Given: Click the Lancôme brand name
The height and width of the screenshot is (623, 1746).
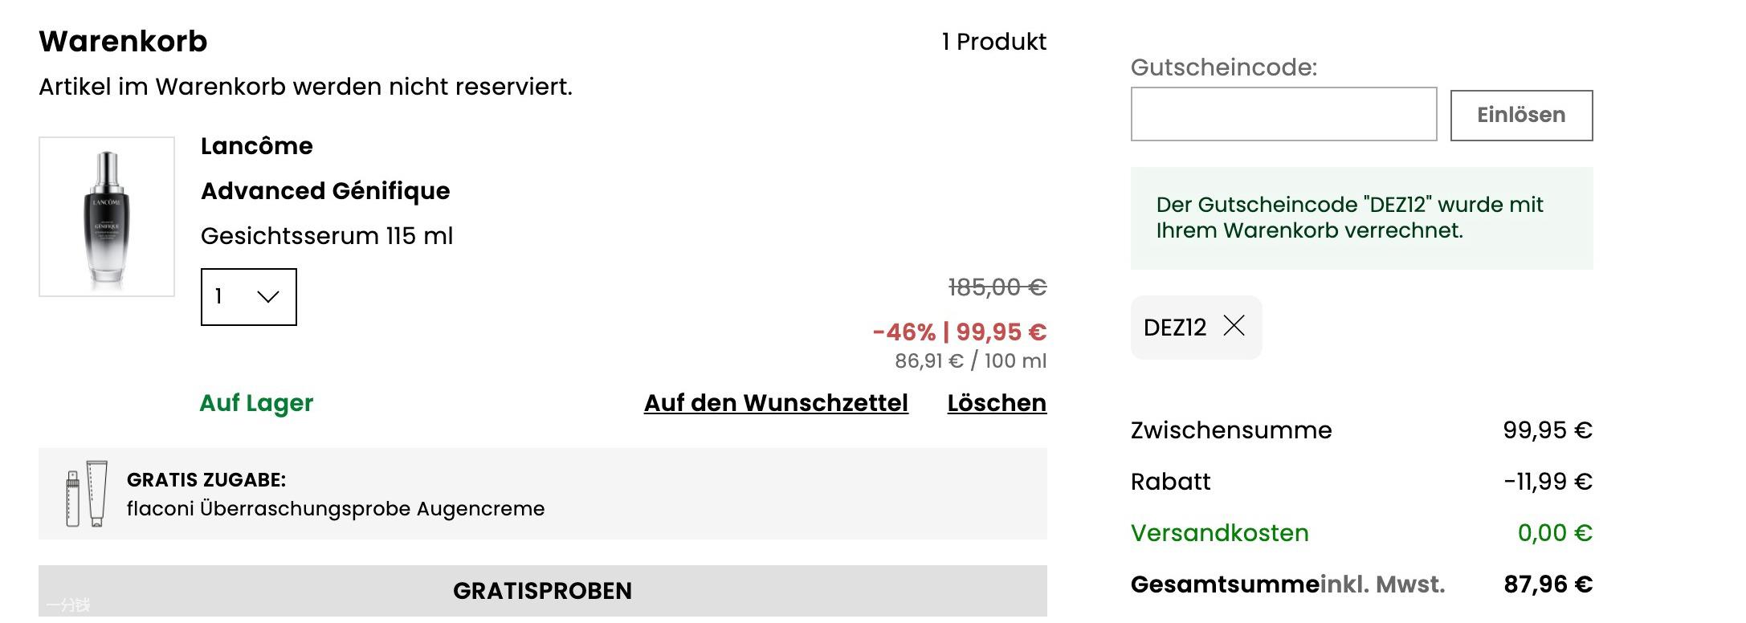Looking at the screenshot, I should (x=257, y=146).
